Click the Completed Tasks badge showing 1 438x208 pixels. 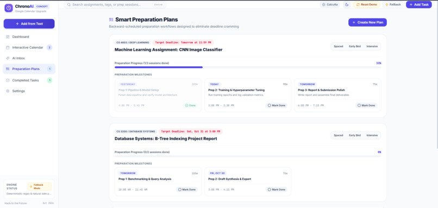click(49, 80)
